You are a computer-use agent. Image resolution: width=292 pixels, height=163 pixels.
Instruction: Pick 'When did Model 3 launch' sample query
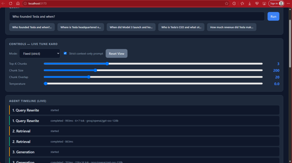pyautogui.click(x=131, y=27)
